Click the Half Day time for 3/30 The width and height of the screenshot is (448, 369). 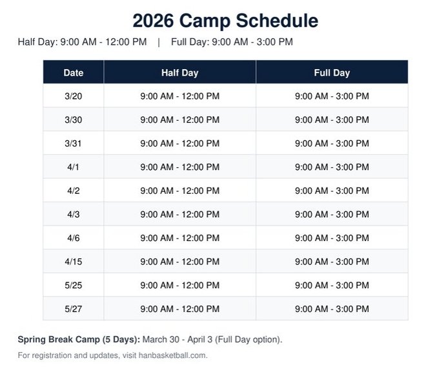click(x=179, y=120)
